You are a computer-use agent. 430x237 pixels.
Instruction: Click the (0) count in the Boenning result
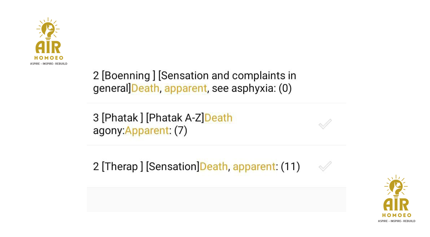point(285,88)
